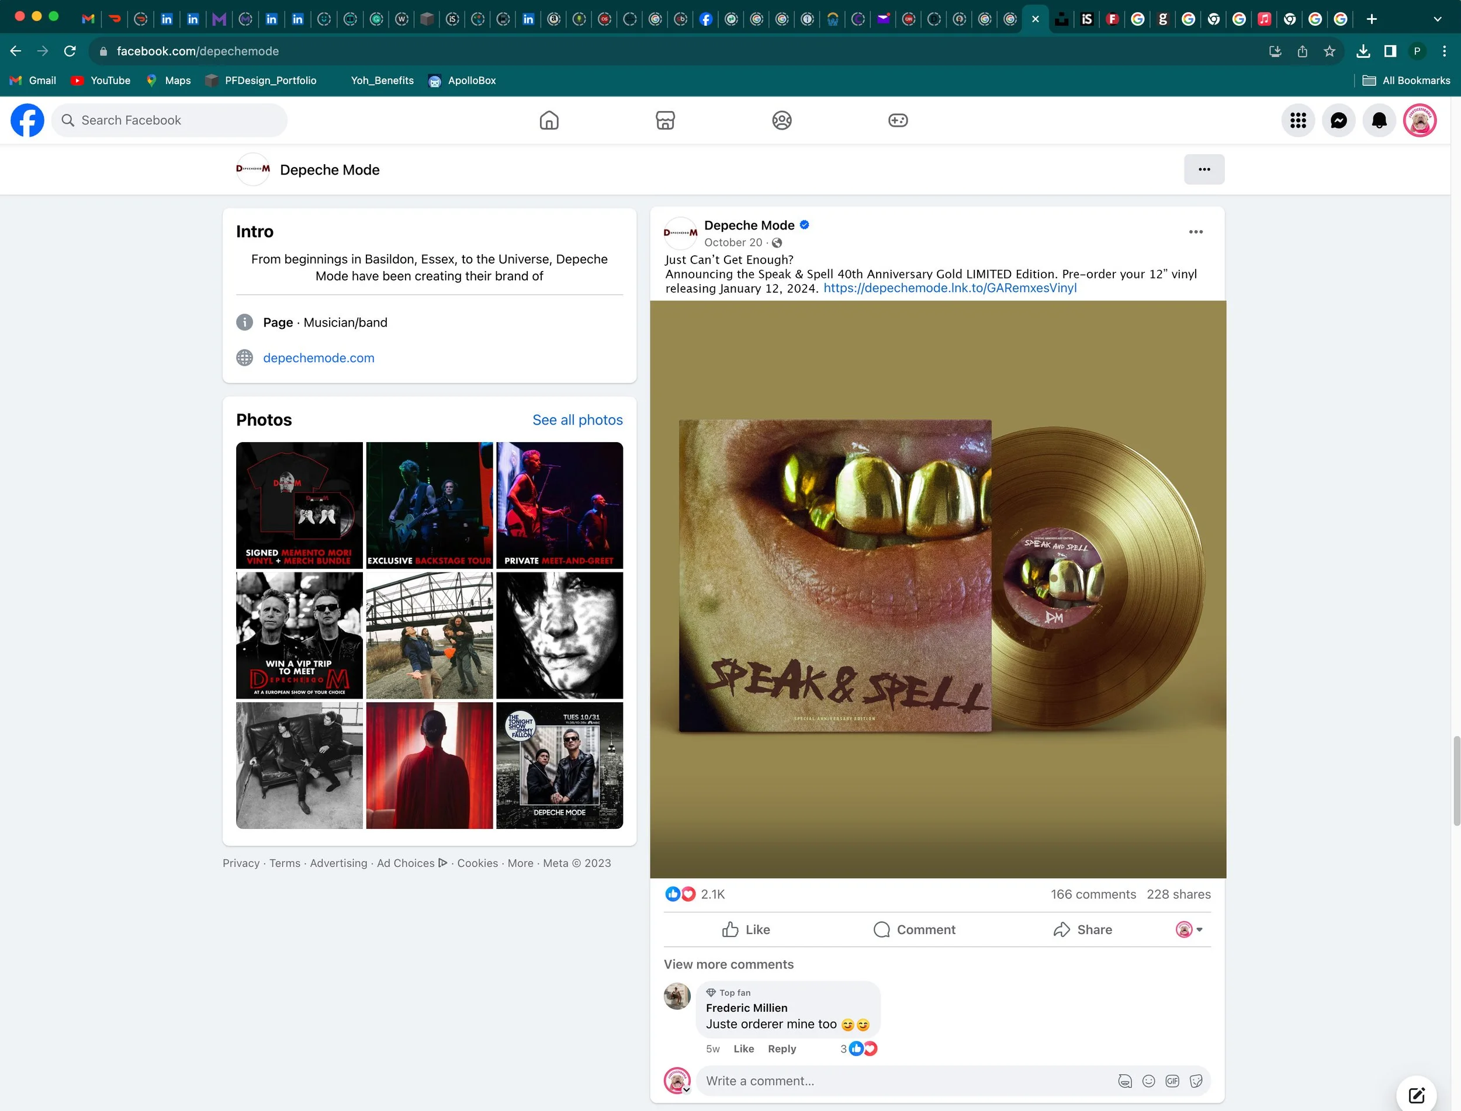The width and height of the screenshot is (1461, 1111).
Task: Open the Messenger icon
Action: point(1339,120)
